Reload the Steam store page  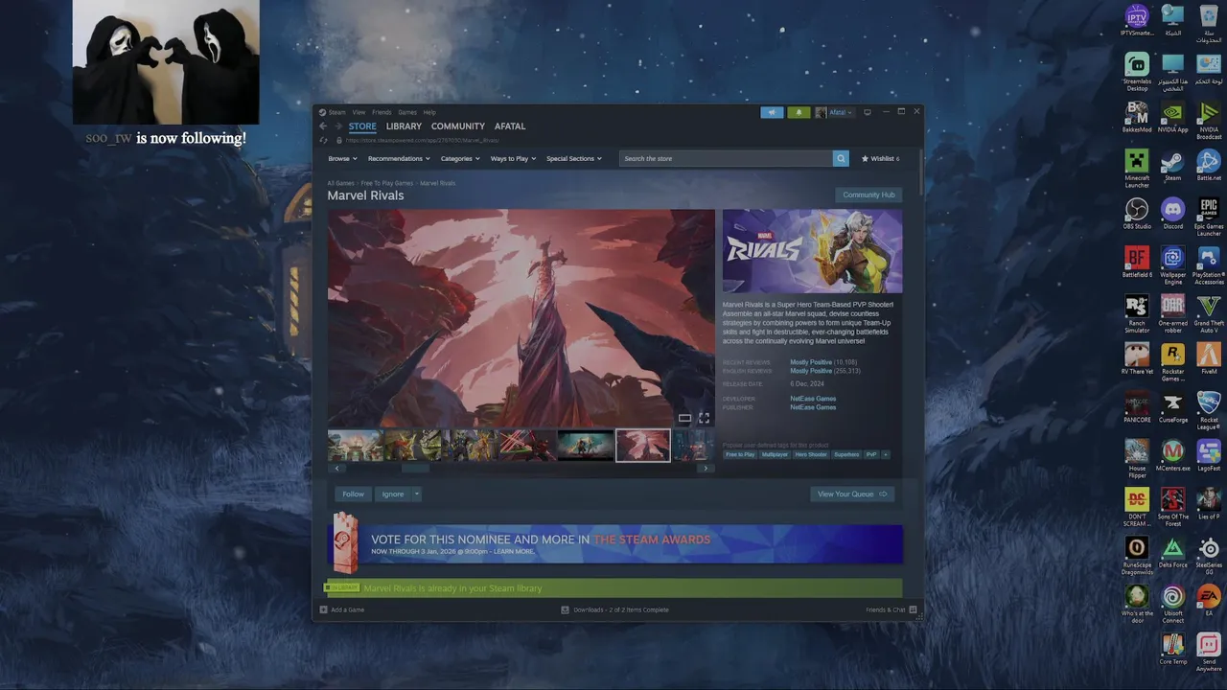click(323, 140)
